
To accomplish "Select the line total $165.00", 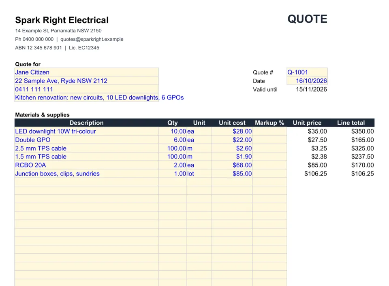I will (362, 140).
